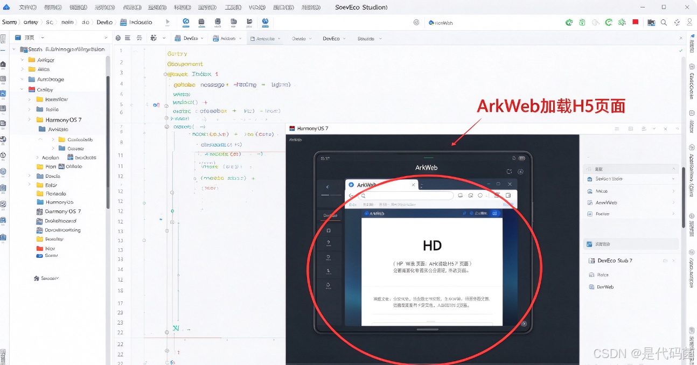Expand the HarmonyOS 7 folder in project tree
The height and width of the screenshot is (365, 697).
click(x=31, y=120)
